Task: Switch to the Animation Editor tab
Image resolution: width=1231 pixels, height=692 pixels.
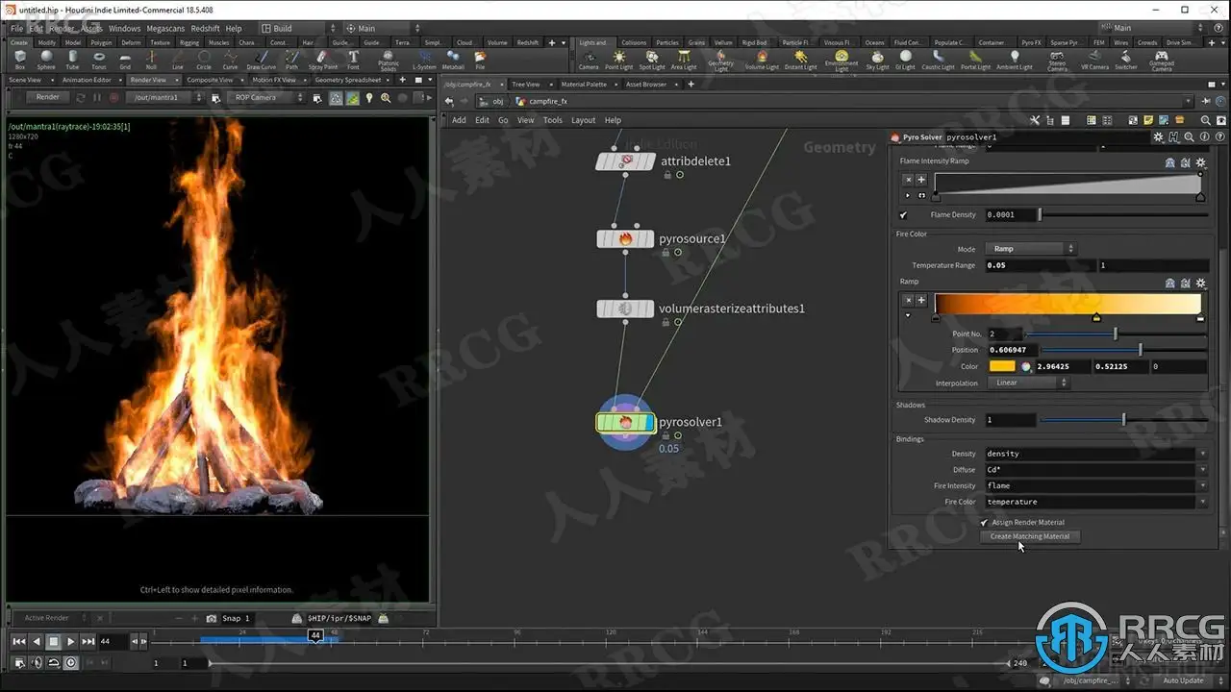Action: pyautogui.click(x=88, y=81)
